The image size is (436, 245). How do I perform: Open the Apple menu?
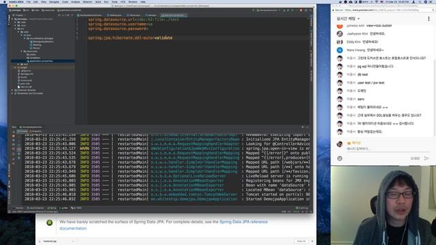pyautogui.click(x=4, y=1)
